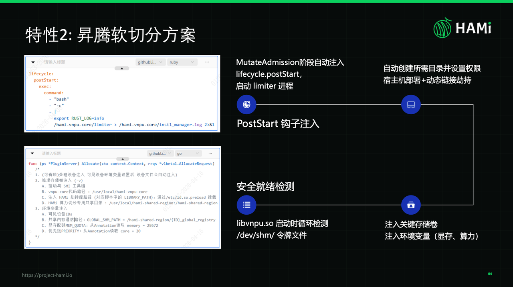Click the lifecycle: line in the code
Image resolution: width=513 pixels, height=287 pixels.
(x=41, y=74)
